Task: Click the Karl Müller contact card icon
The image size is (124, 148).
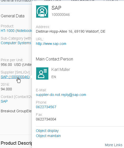Action: click(42, 73)
